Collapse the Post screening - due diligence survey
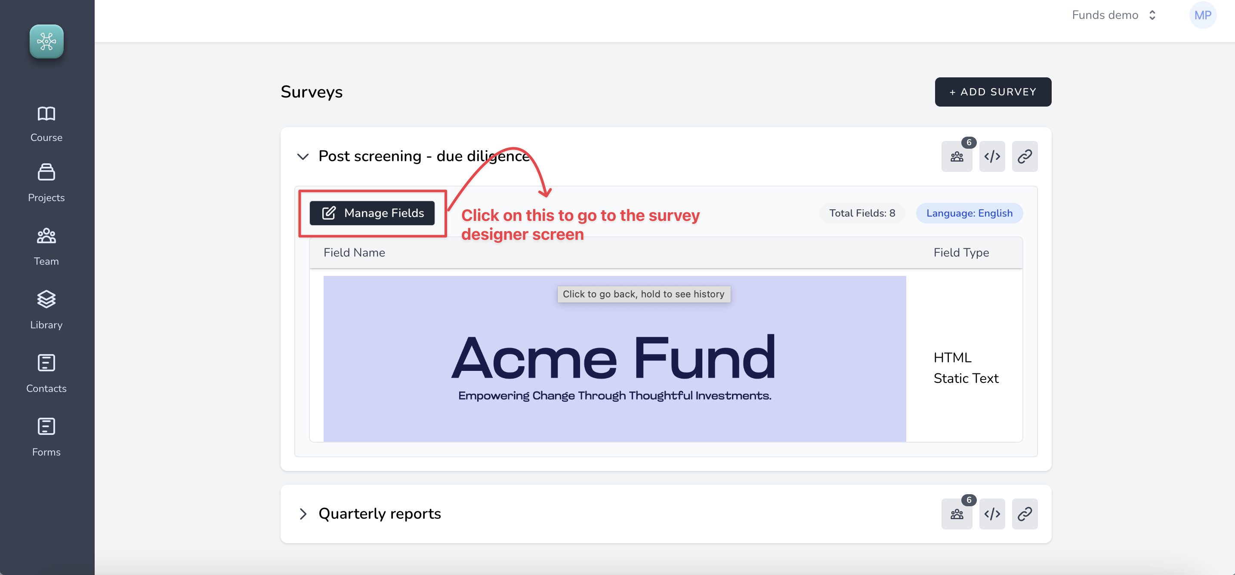This screenshot has height=575, width=1235. point(303,156)
